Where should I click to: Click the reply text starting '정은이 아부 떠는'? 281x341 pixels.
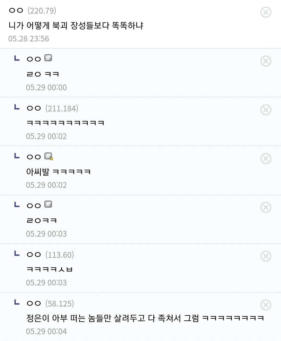click(145, 318)
